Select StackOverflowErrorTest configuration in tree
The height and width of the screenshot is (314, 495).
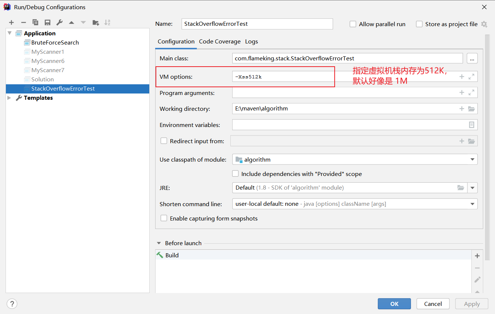pyautogui.click(x=77, y=88)
